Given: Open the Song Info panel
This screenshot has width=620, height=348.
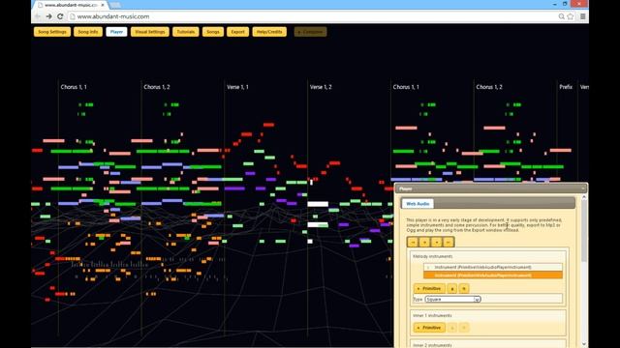Looking at the screenshot, I should point(88,32).
